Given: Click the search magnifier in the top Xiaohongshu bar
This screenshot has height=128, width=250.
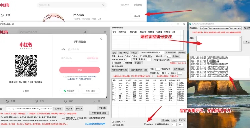Looking at the screenshot, I should click(x=104, y=5).
